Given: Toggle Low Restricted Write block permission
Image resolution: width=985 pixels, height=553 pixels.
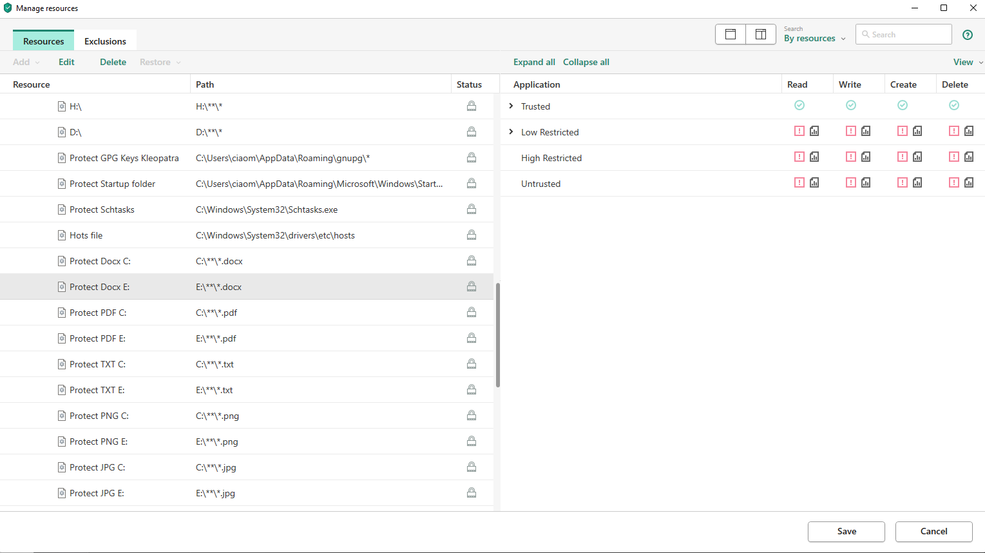Looking at the screenshot, I should coord(851,131).
